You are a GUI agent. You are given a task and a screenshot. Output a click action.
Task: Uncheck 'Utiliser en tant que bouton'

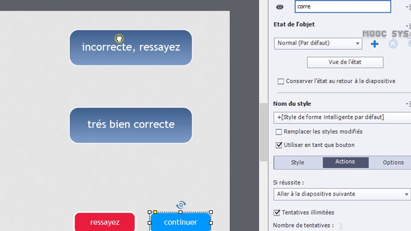click(x=279, y=145)
